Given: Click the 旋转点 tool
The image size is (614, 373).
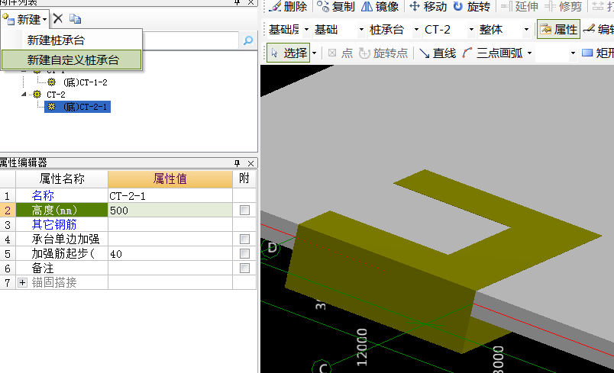Looking at the screenshot, I should 383,53.
